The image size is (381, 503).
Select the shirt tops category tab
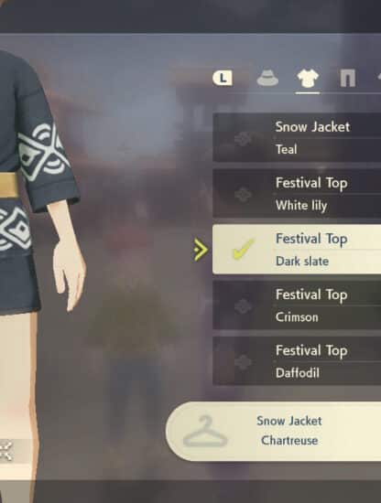(x=308, y=79)
